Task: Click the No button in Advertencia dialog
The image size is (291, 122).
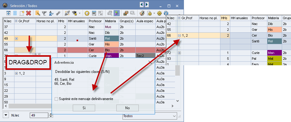Action: (x=127, y=108)
